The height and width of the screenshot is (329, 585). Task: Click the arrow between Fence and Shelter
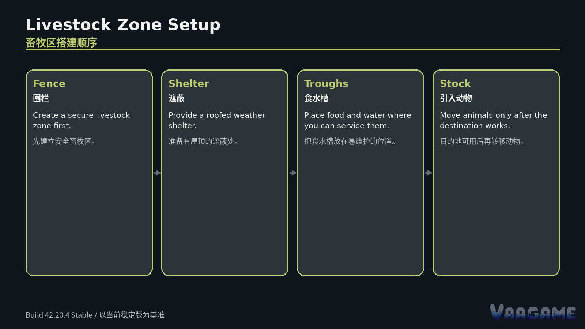tap(157, 173)
